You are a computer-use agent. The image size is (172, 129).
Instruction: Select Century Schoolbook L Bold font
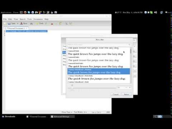click(99, 82)
